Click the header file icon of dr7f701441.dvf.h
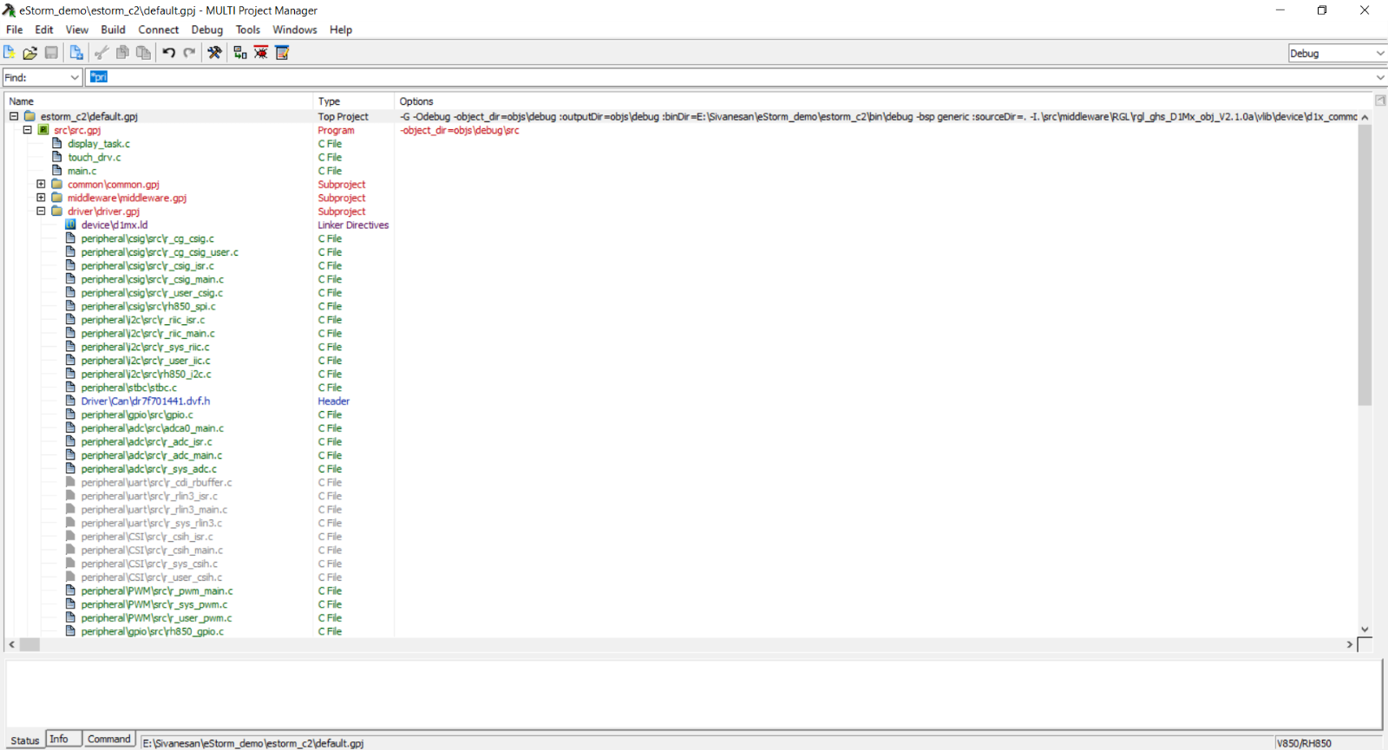This screenshot has height=750, width=1388. coord(71,401)
